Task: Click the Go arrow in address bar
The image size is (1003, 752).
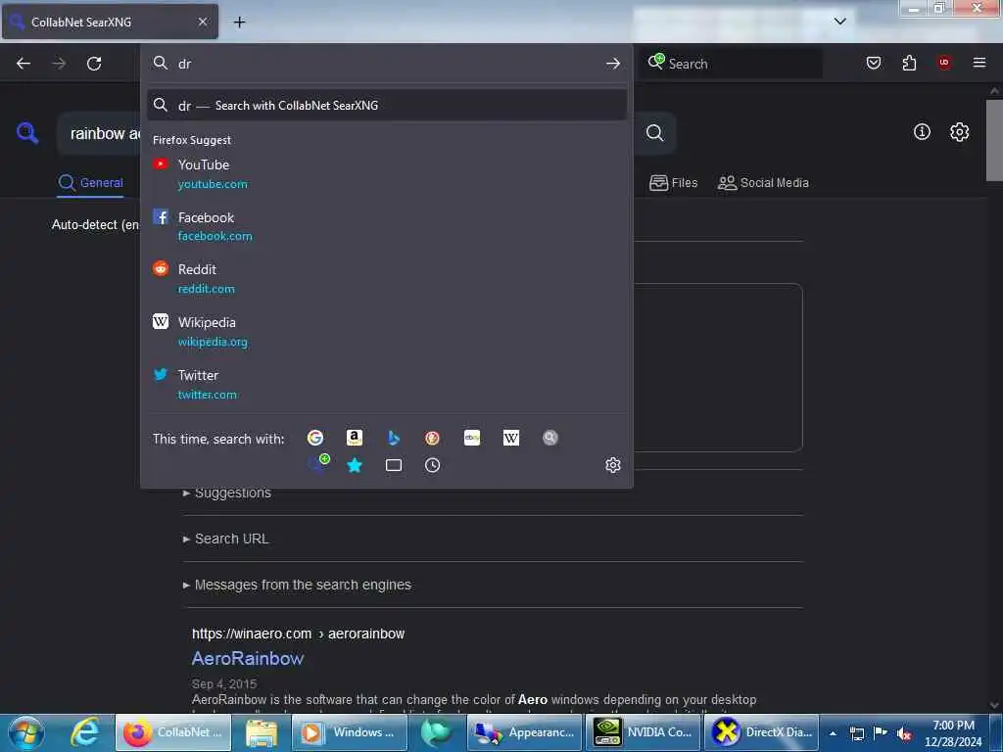Action: (613, 64)
